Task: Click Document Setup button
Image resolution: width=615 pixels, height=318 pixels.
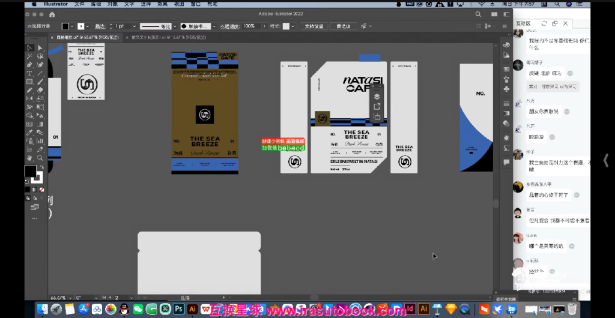Action: 315,26
